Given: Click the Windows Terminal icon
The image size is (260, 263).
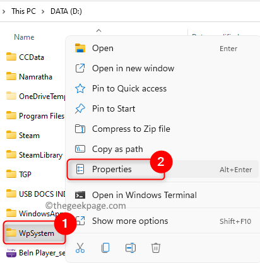Looking at the screenshot, I should point(80,195).
